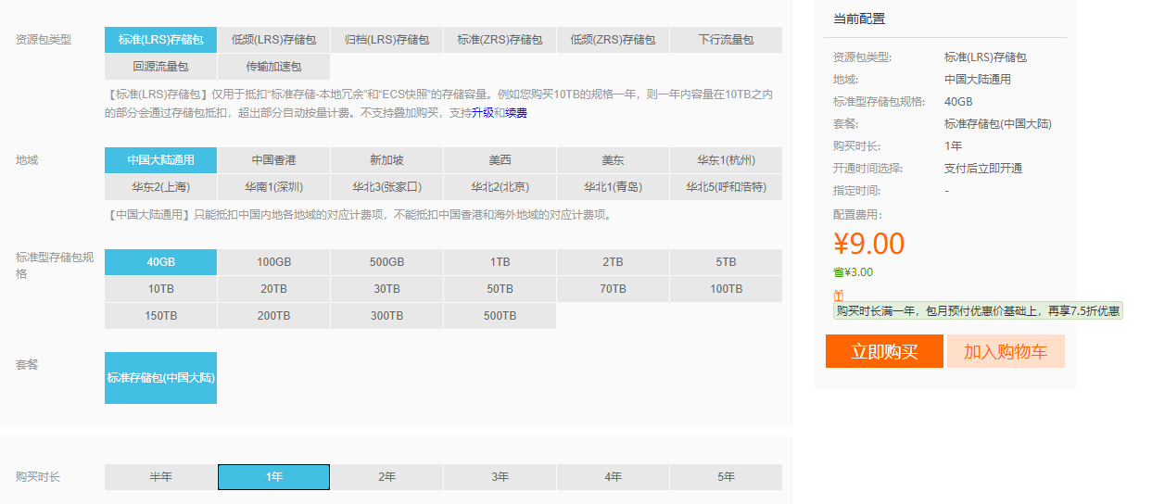The width and height of the screenshot is (1152, 504).
Task: Select 标准存储包(中国大陆) plan
Action: [x=161, y=378]
